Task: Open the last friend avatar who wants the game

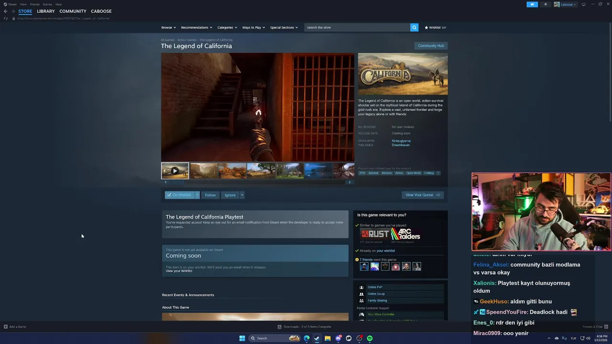Action: [x=416, y=267]
